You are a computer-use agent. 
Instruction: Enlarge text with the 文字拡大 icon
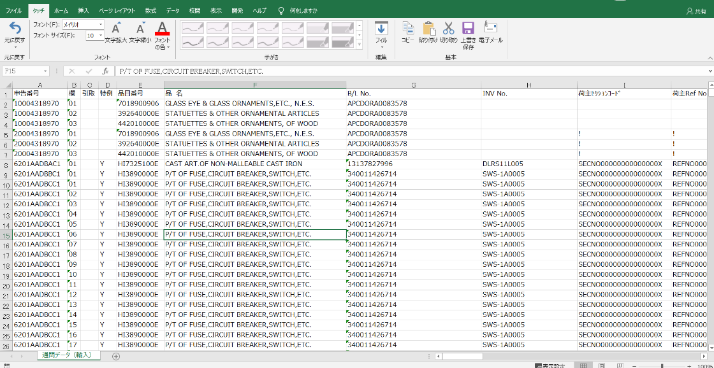[x=115, y=28]
